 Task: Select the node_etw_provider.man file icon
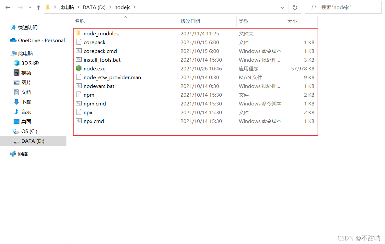[78, 77]
